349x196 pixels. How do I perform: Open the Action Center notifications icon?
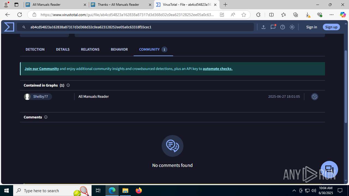[340, 191]
